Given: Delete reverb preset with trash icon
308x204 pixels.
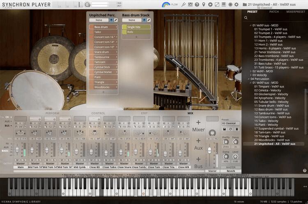Looking at the screenshot, I should [237, 129].
